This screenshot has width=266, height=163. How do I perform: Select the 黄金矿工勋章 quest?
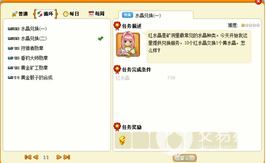(28, 68)
